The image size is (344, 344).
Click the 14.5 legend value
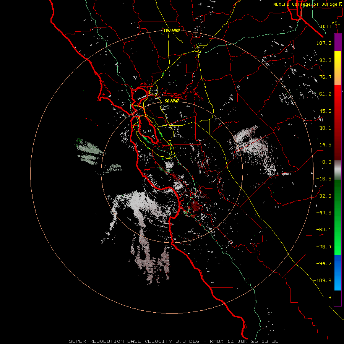coord(325,145)
